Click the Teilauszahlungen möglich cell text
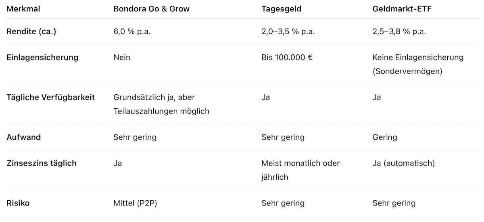 tap(161, 111)
